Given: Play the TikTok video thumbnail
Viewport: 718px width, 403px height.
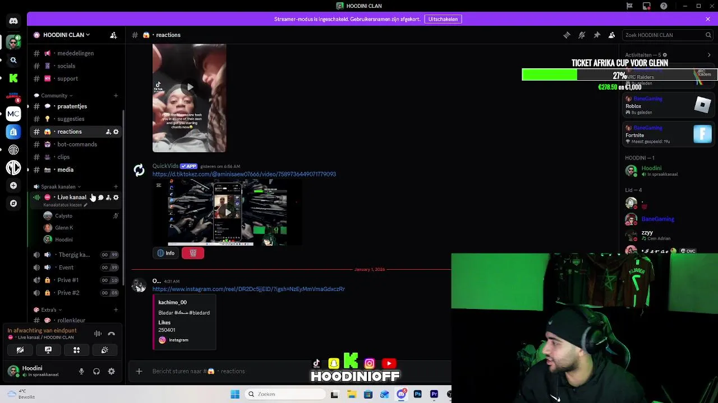Looking at the screenshot, I should tap(190, 87).
